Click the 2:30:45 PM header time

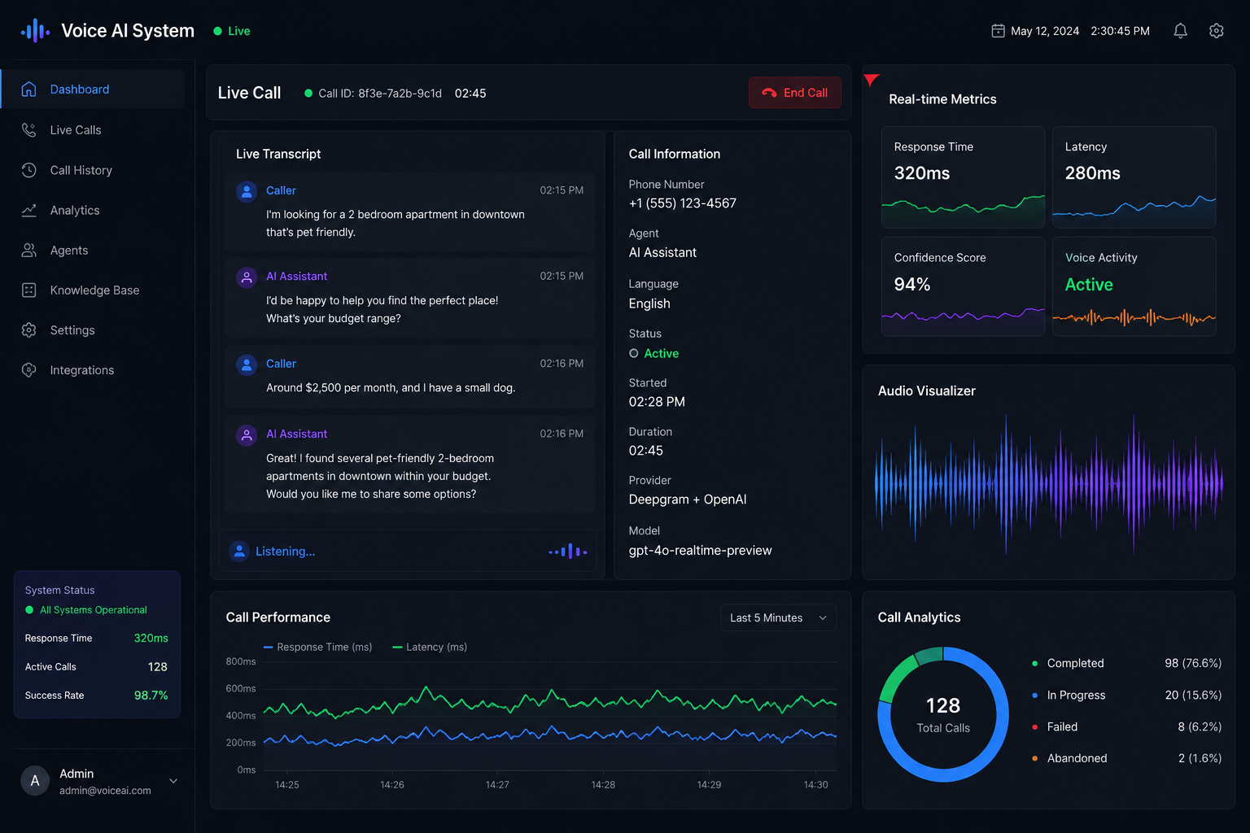[1121, 31]
